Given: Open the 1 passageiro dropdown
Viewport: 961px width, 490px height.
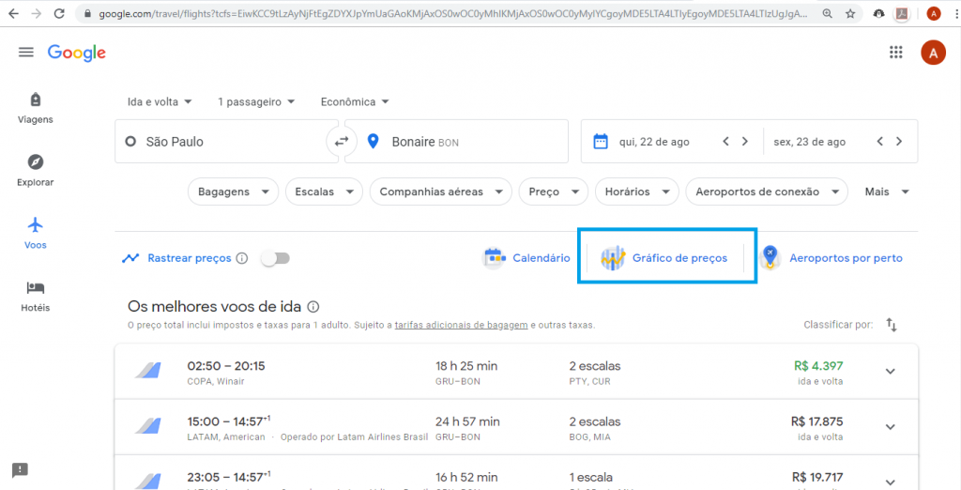Looking at the screenshot, I should [256, 101].
